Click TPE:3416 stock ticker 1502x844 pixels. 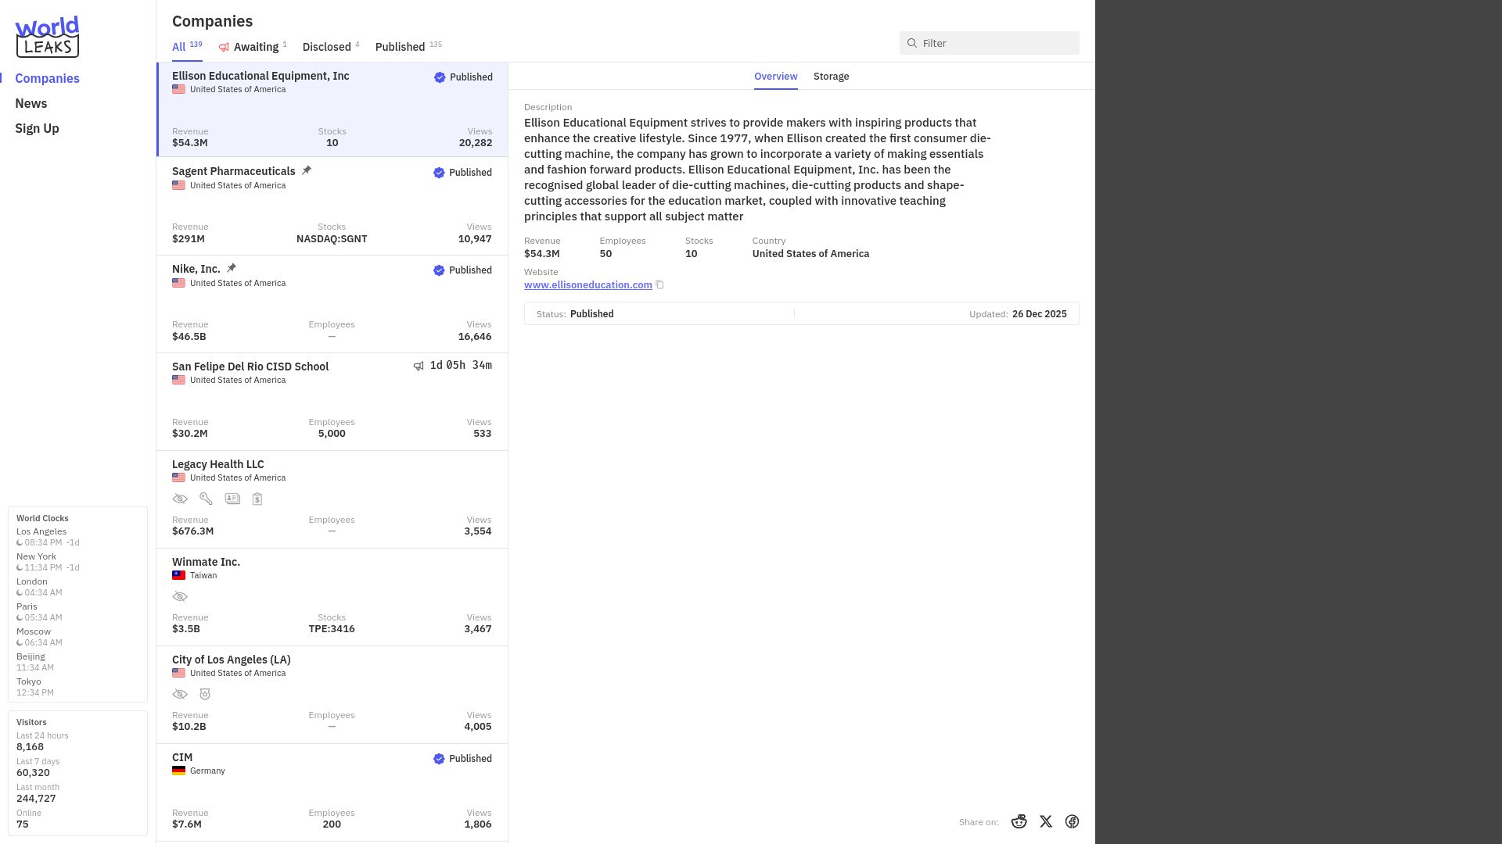332,629
